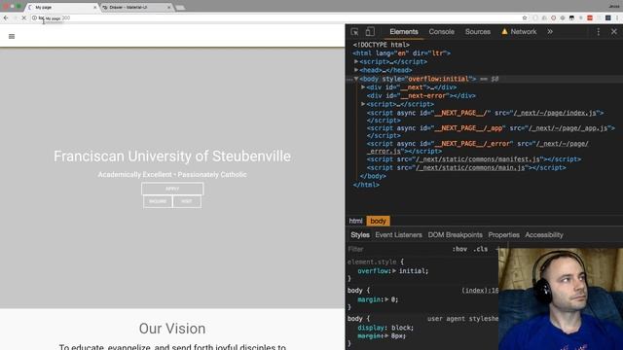This screenshot has width=623, height=350.
Task: Switch to the Elements tab
Action: tap(404, 32)
